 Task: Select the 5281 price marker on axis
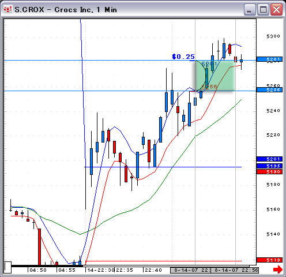coord(269,59)
